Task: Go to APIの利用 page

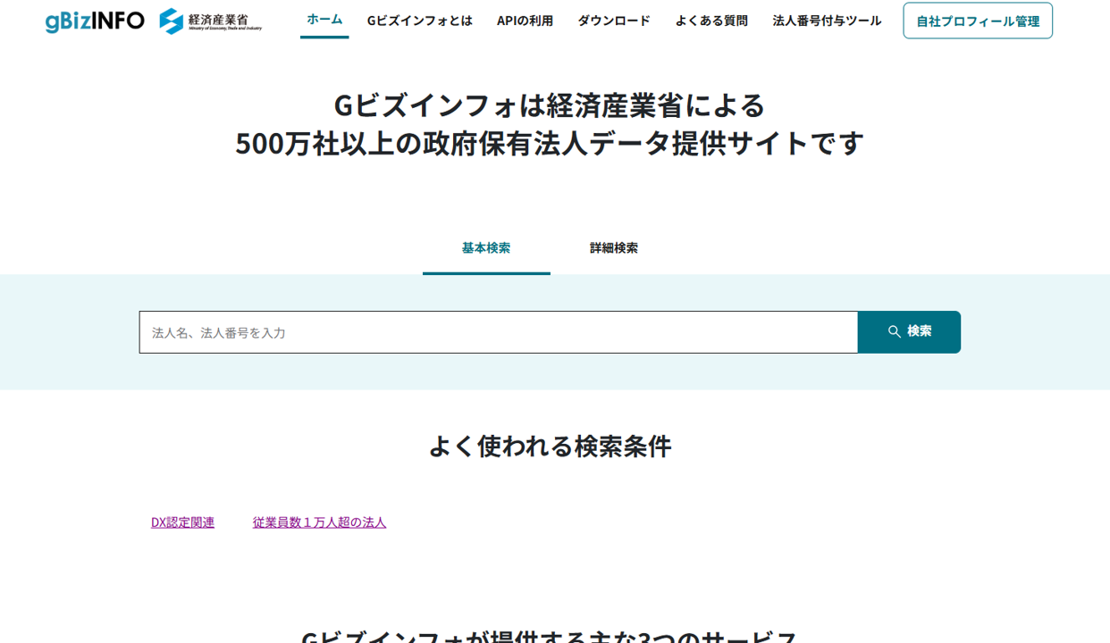Action: coord(525,21)
